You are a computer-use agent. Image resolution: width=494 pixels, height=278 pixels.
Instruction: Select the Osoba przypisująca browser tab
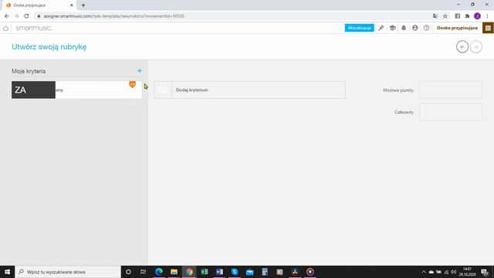point(39,5)
